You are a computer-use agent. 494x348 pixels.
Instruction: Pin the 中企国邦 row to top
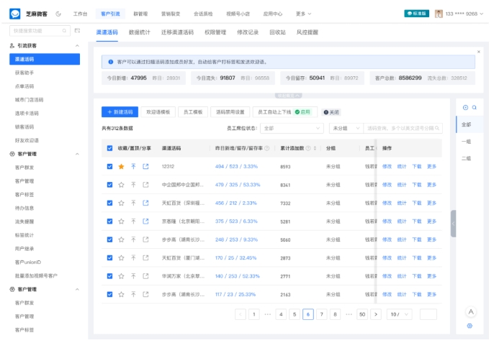click(133, 185)
